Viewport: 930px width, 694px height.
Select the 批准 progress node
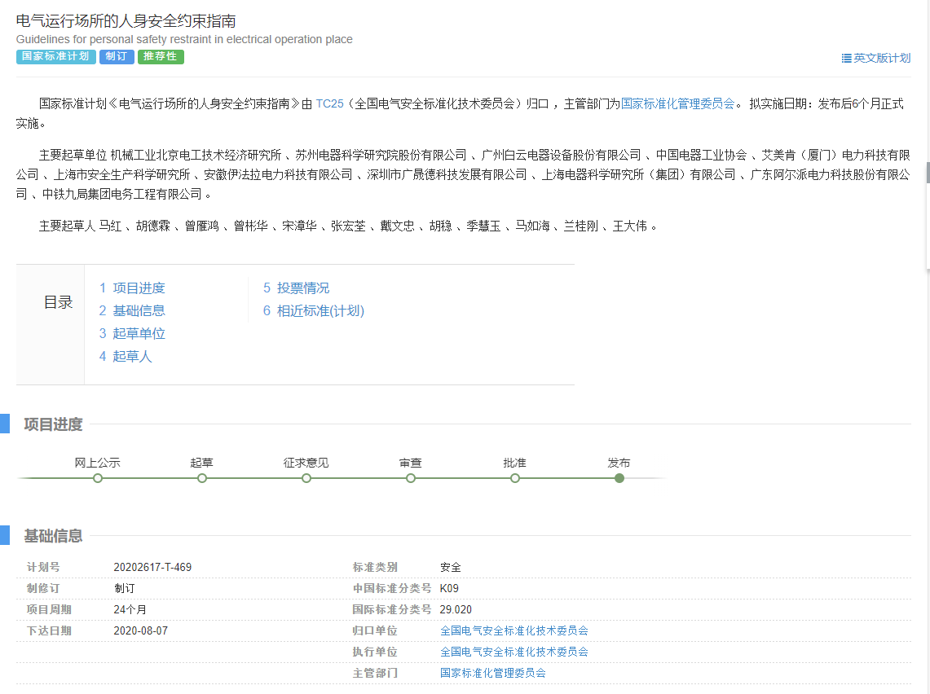coord(515,478)
